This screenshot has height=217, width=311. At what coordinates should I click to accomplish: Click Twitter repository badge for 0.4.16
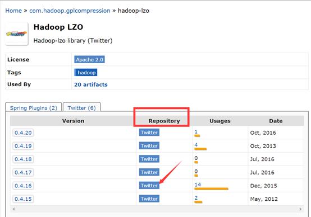click(149, 185)
